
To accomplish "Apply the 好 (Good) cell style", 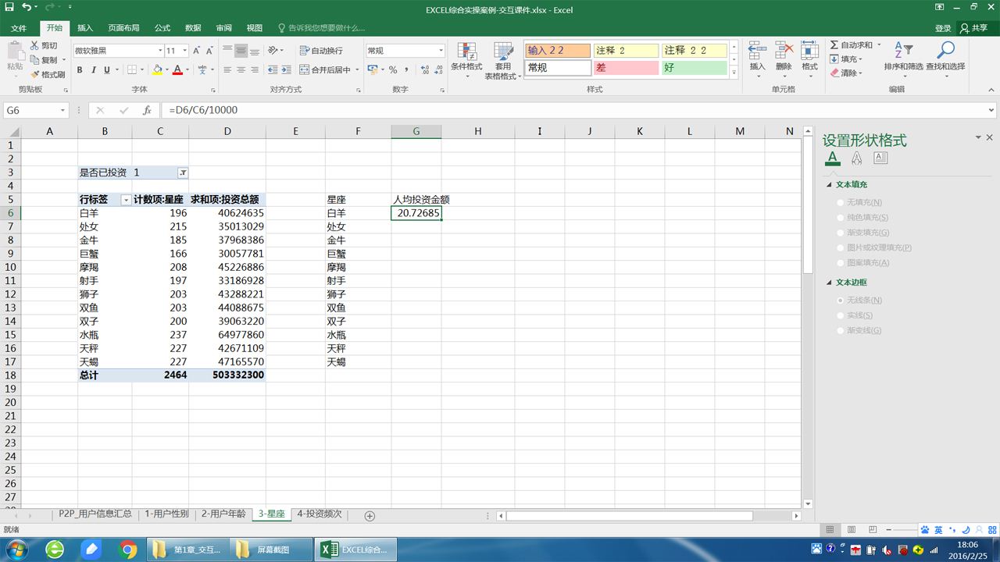I will 695,68.
